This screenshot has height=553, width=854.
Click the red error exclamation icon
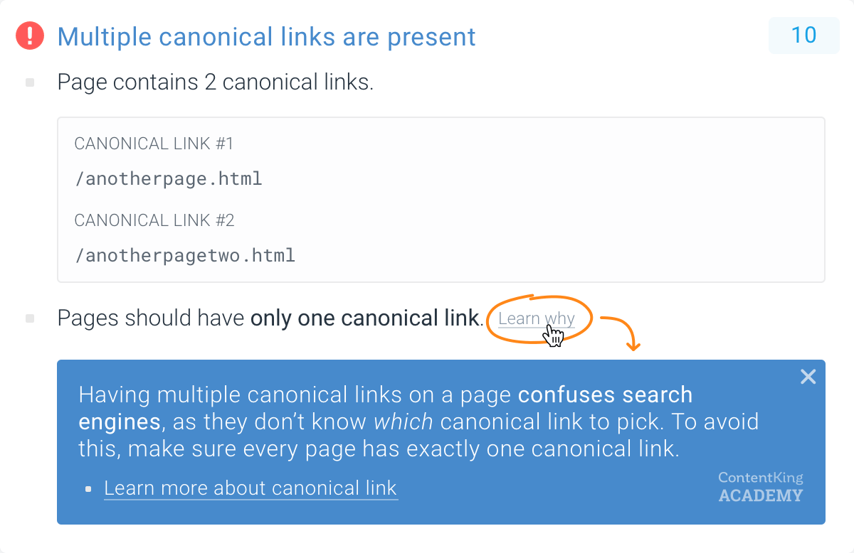(30, 36)
